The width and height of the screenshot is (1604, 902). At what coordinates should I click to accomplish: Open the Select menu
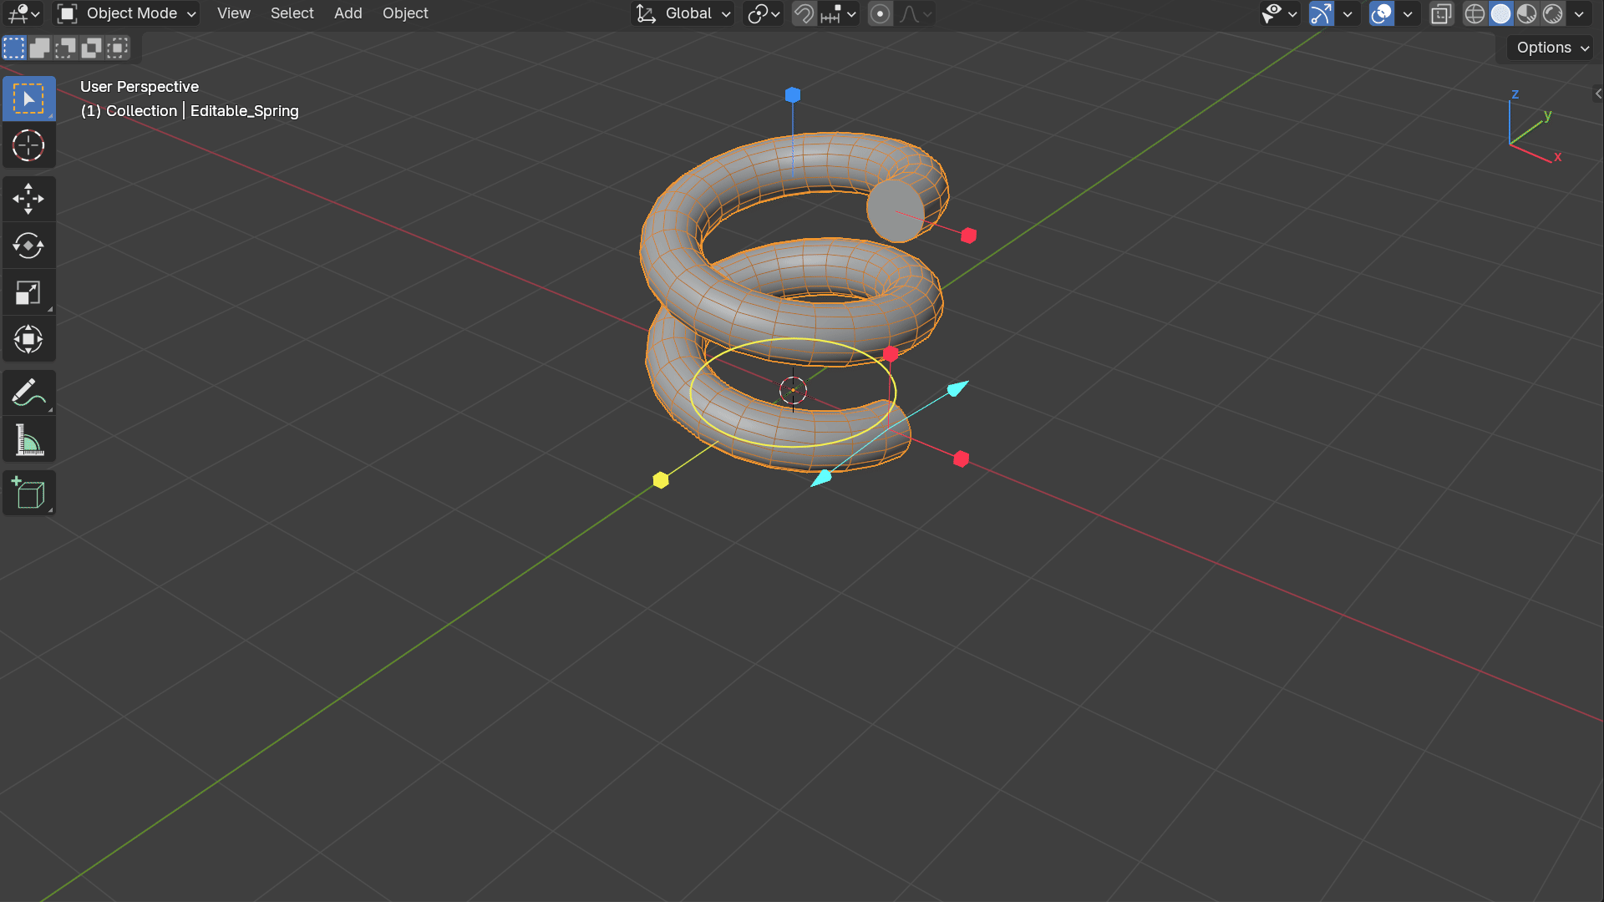click(292, 13)
